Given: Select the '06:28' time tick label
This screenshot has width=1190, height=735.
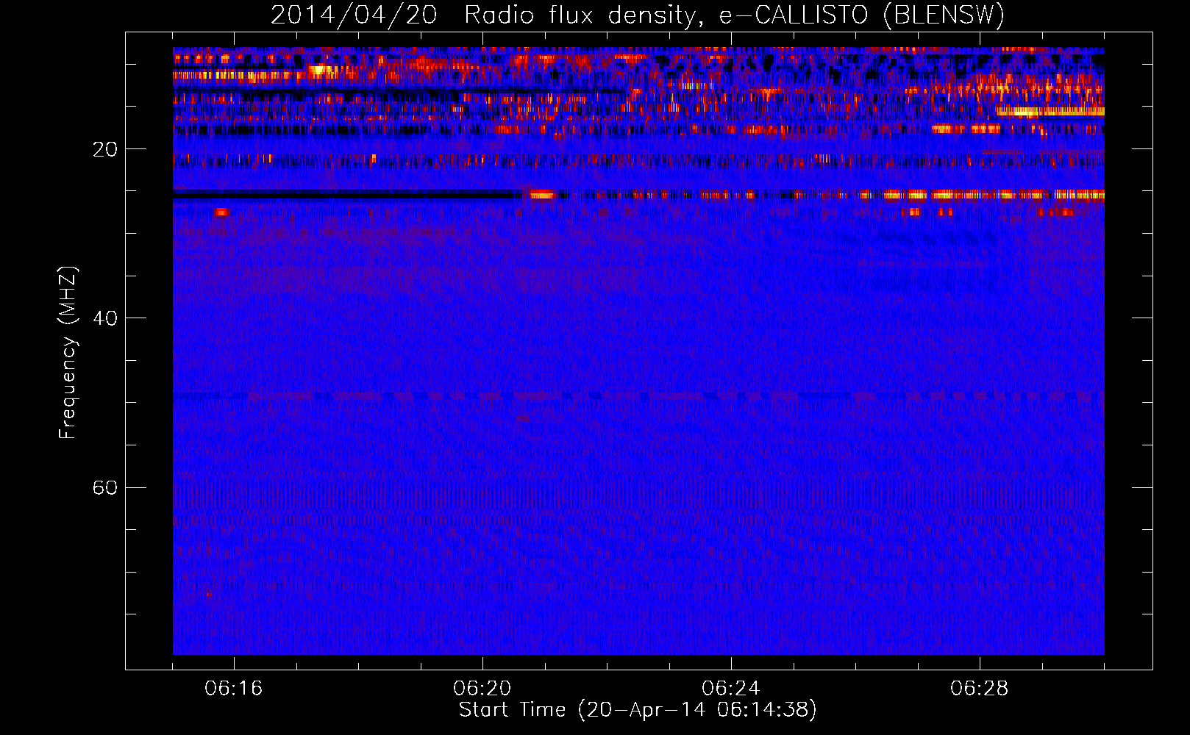Looking at the screenshot, I should 980,689.
